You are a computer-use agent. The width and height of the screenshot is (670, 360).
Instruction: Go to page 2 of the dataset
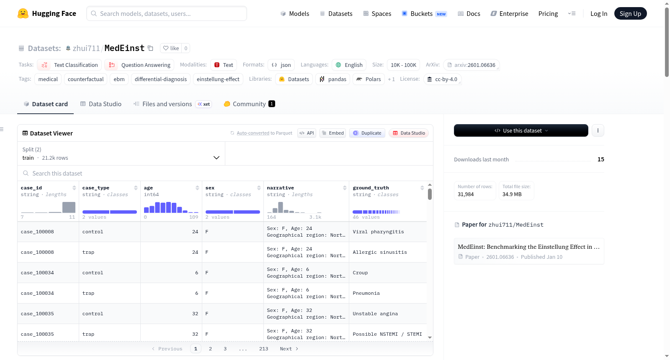point(210,349)
